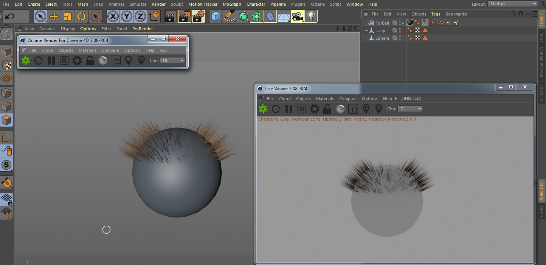Select Sphere object in Object Manager
546x265 pixels.
[382, 38]
